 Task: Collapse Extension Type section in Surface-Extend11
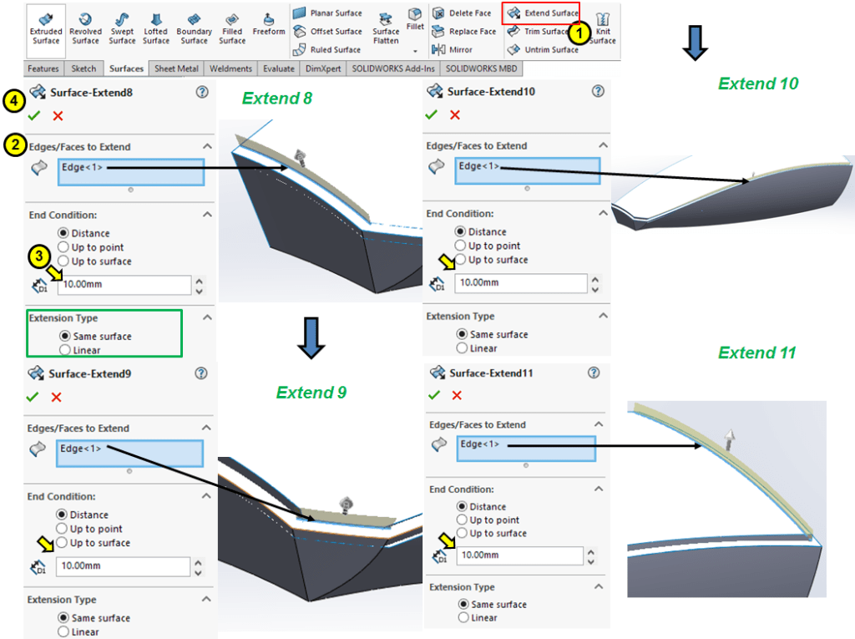[599, 587]
